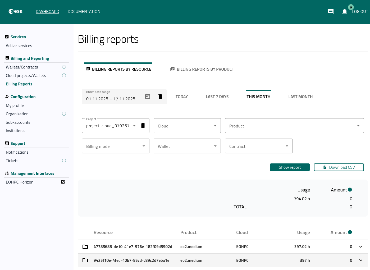The image size is (370, 270).
Task: Open EOHPC Horizon external link
Action: 63,182
